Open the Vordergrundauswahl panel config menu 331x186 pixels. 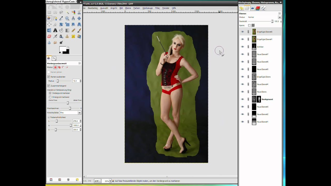tap(79, 63)
